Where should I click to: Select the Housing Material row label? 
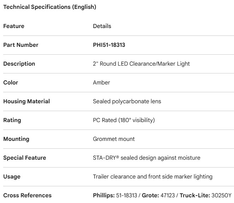(27, 101)
